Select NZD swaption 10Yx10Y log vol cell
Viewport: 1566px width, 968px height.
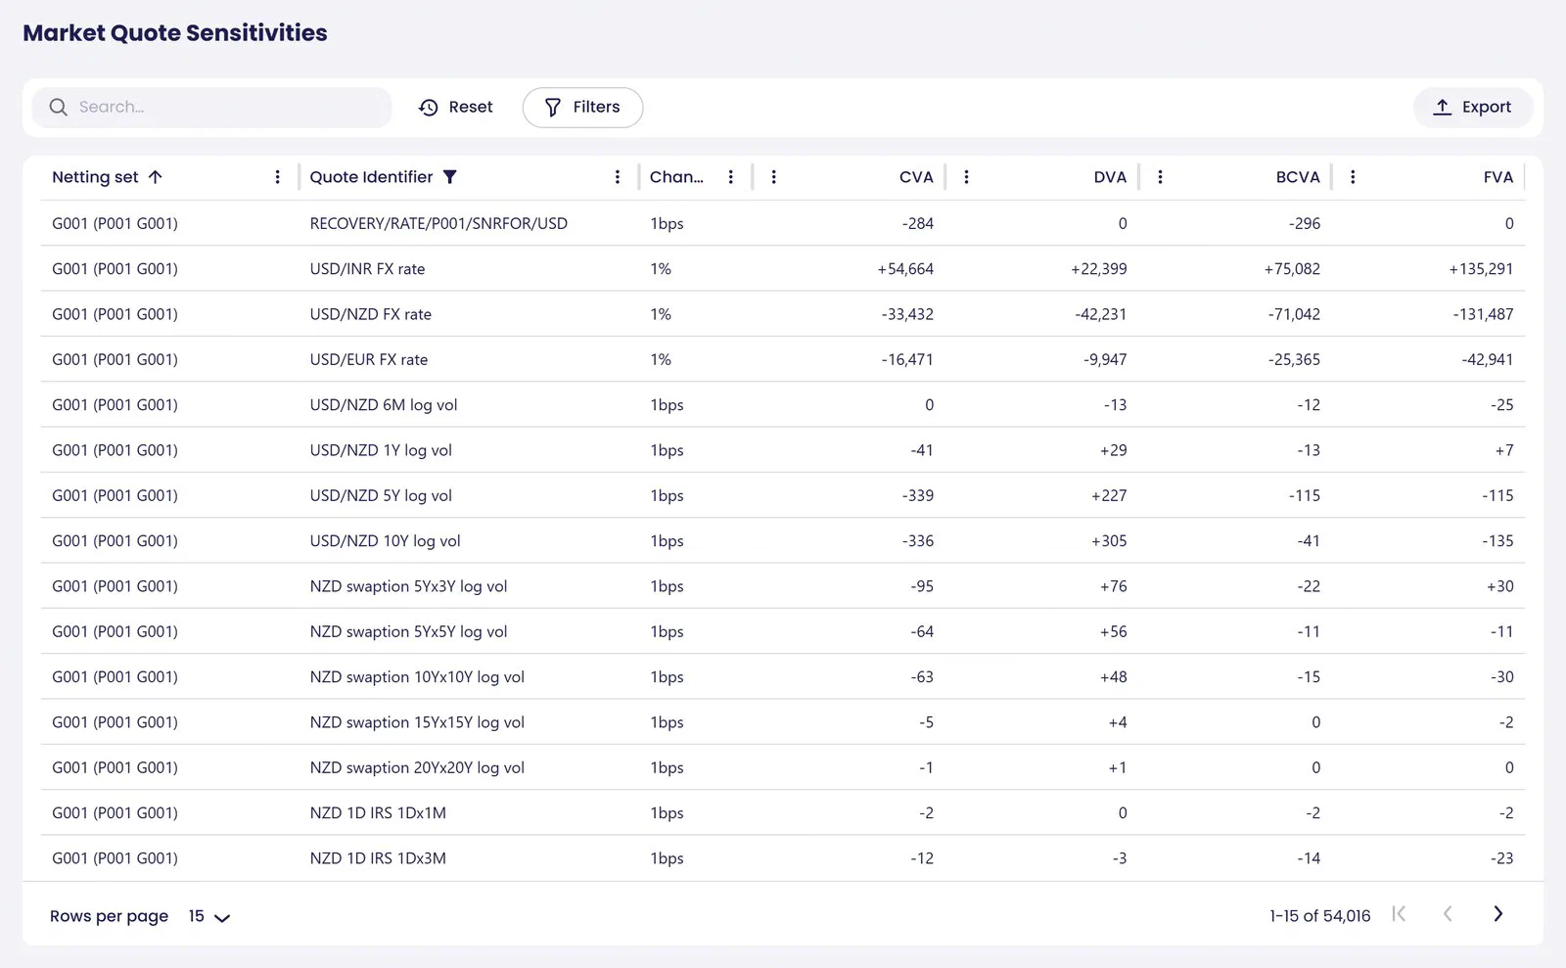[x=417, y=677]
